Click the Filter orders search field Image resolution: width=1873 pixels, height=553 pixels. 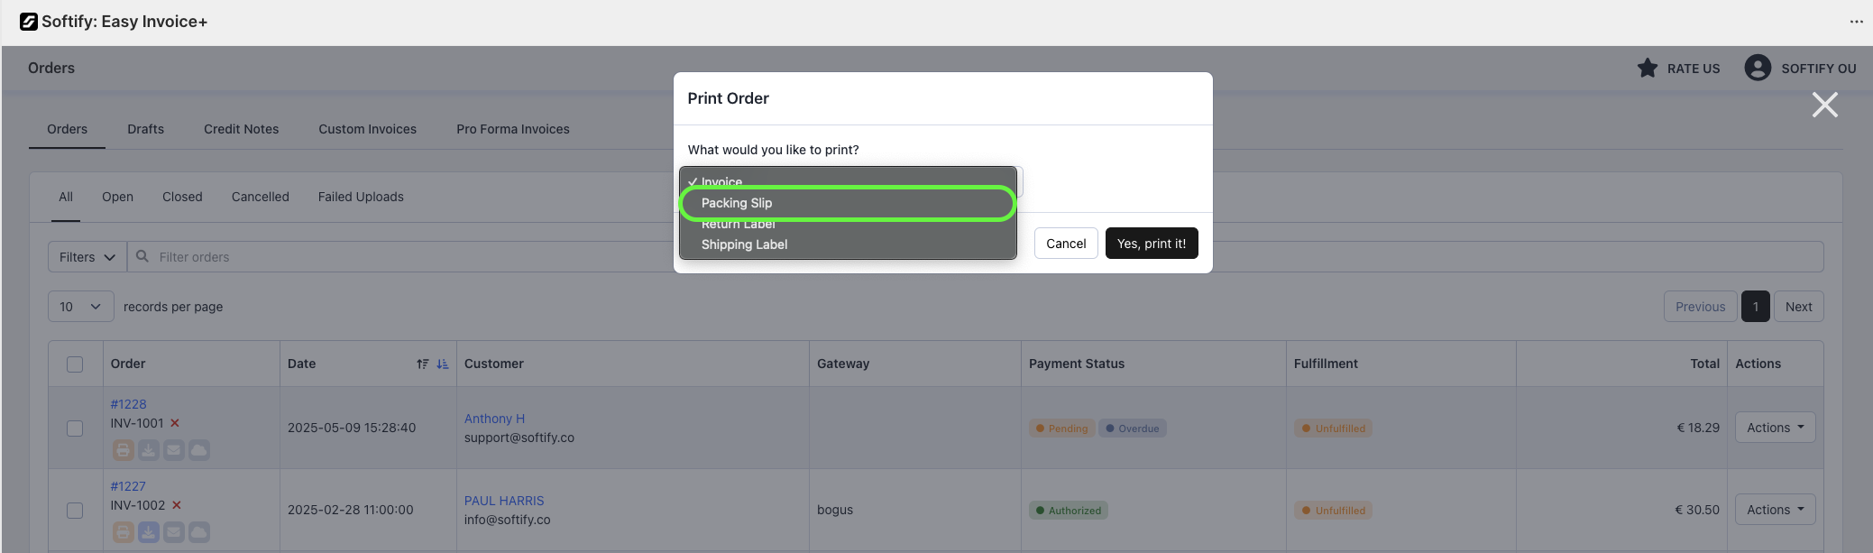pos(406,257)
